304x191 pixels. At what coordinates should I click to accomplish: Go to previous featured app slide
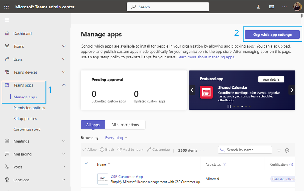(x=192, y=90)
